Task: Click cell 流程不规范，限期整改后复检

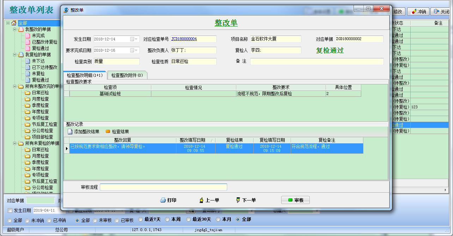Action: [x=281, y=94]
